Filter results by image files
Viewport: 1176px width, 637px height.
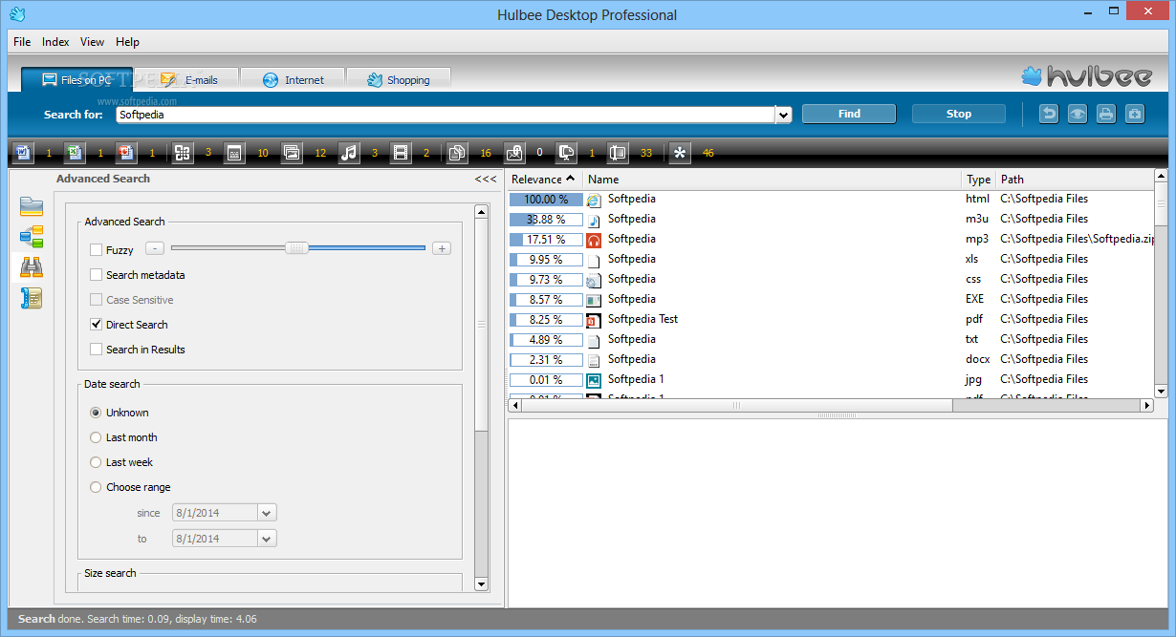point(292,152)
